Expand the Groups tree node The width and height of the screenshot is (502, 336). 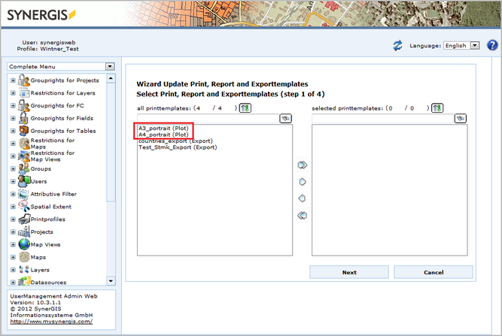[13, 169]
